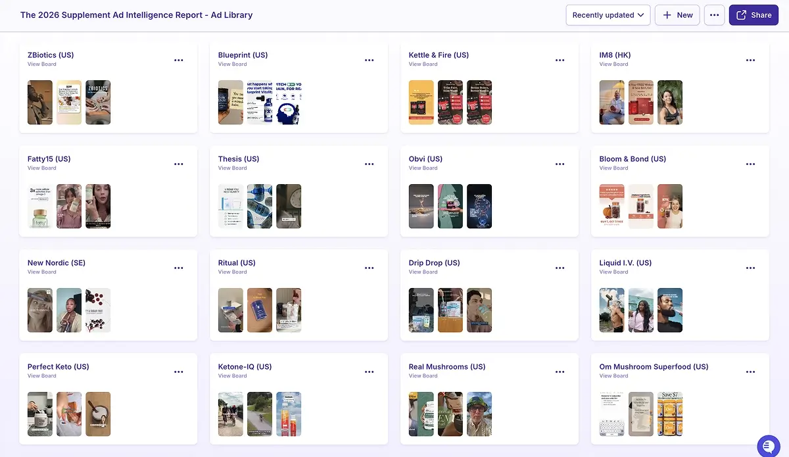The image size is (789, 457).
Task: Select the IM8 (HK) board title
Action: [x=615, y=55]
